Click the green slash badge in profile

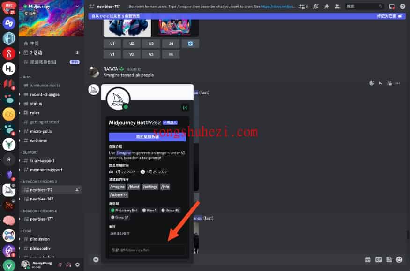(185, 107)
